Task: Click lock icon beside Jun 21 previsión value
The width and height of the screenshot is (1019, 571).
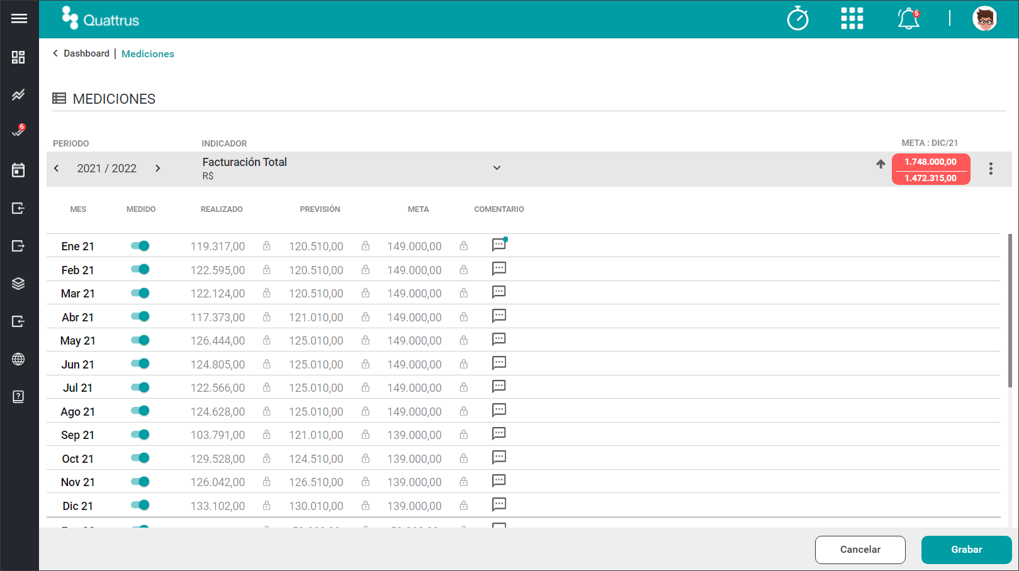Action: click(366, 364)
